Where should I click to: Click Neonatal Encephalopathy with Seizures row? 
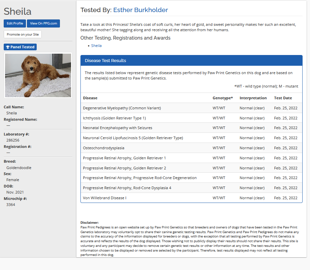117,128
